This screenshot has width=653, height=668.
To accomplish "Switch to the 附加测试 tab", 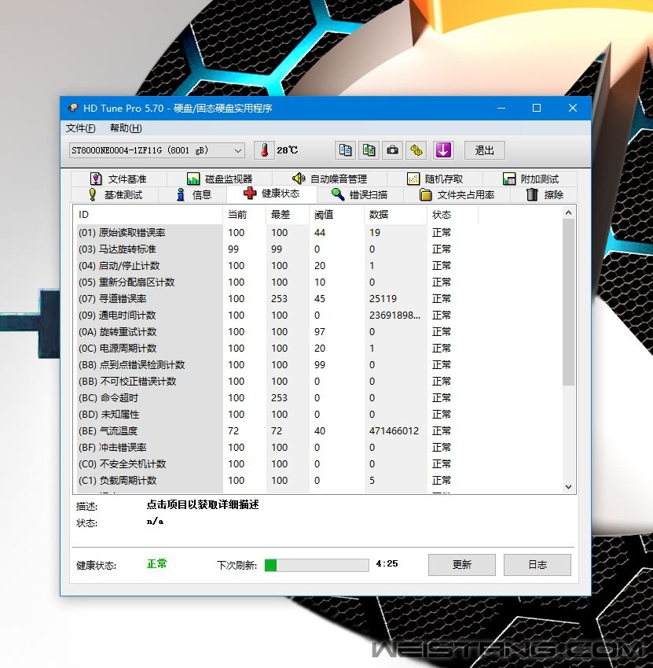I will (530, 179).
